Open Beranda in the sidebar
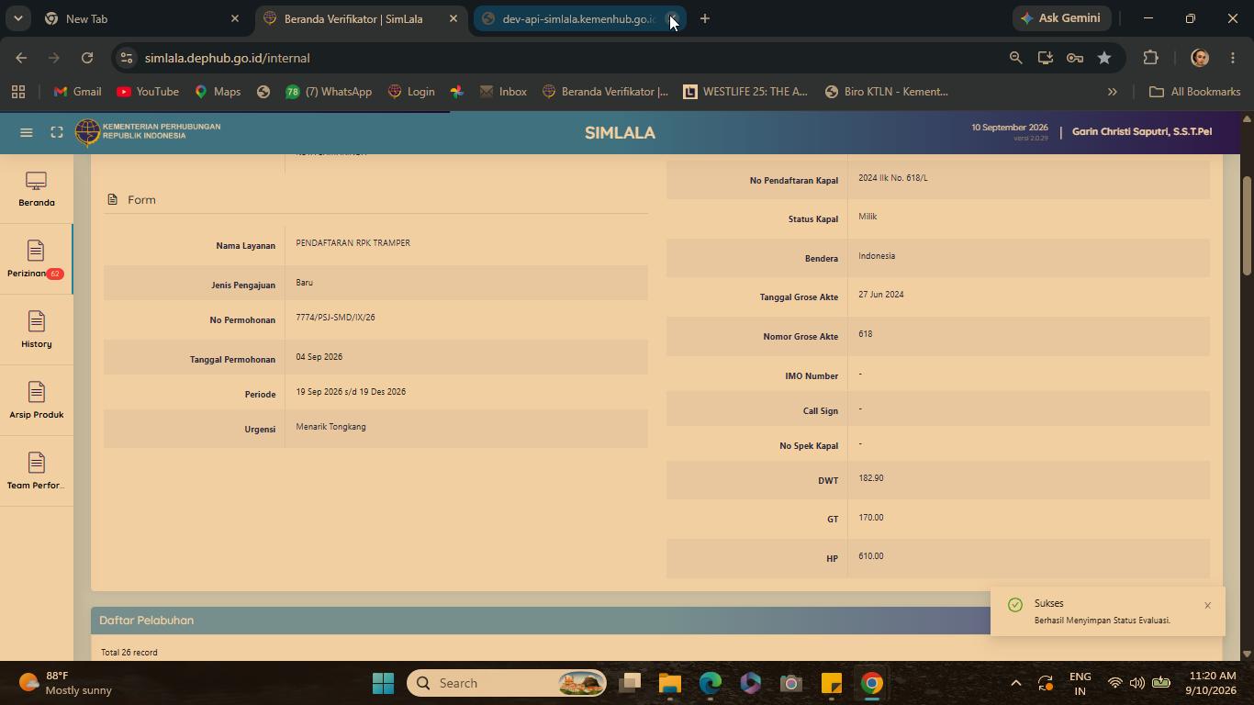The width and height of the screenshot is (1254, 705). [x=36, y=190]
